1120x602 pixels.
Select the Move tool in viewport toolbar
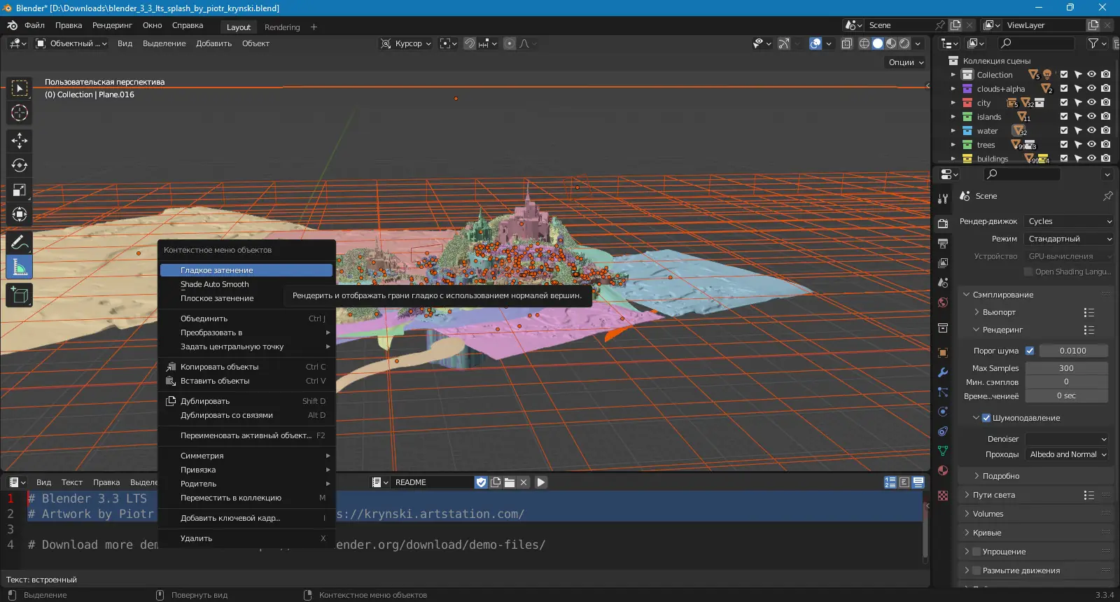point(20,141)
